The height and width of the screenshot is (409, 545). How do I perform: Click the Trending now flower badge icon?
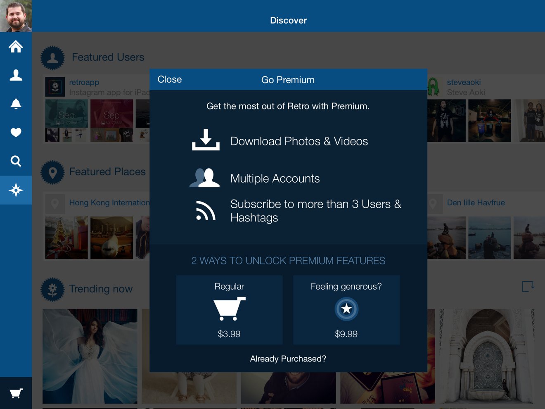point(52,289)
